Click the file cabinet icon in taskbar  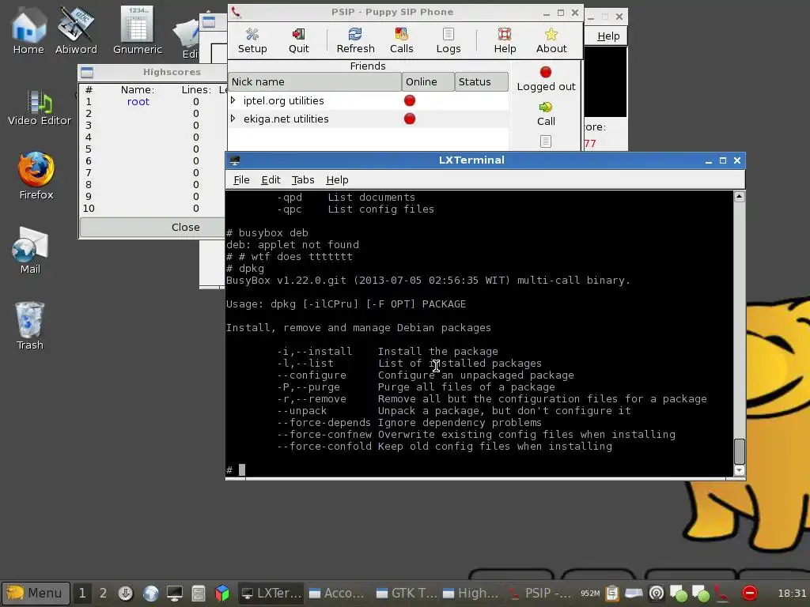coord(199,593)
